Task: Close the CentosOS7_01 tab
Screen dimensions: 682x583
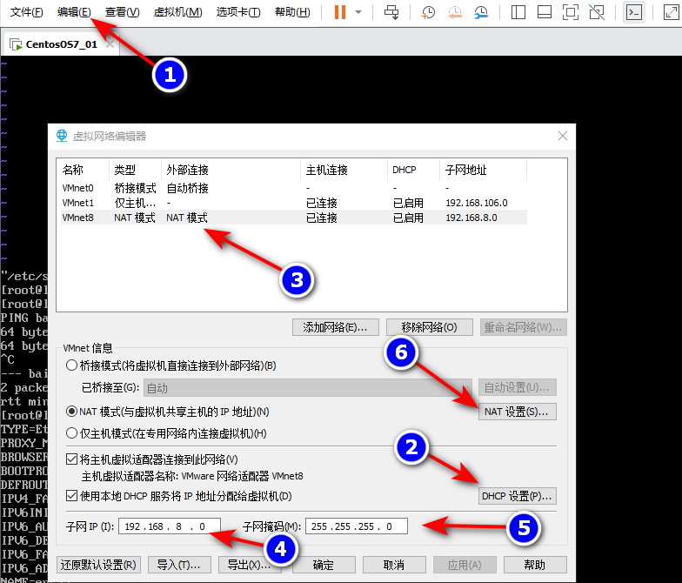Action: 110,44
